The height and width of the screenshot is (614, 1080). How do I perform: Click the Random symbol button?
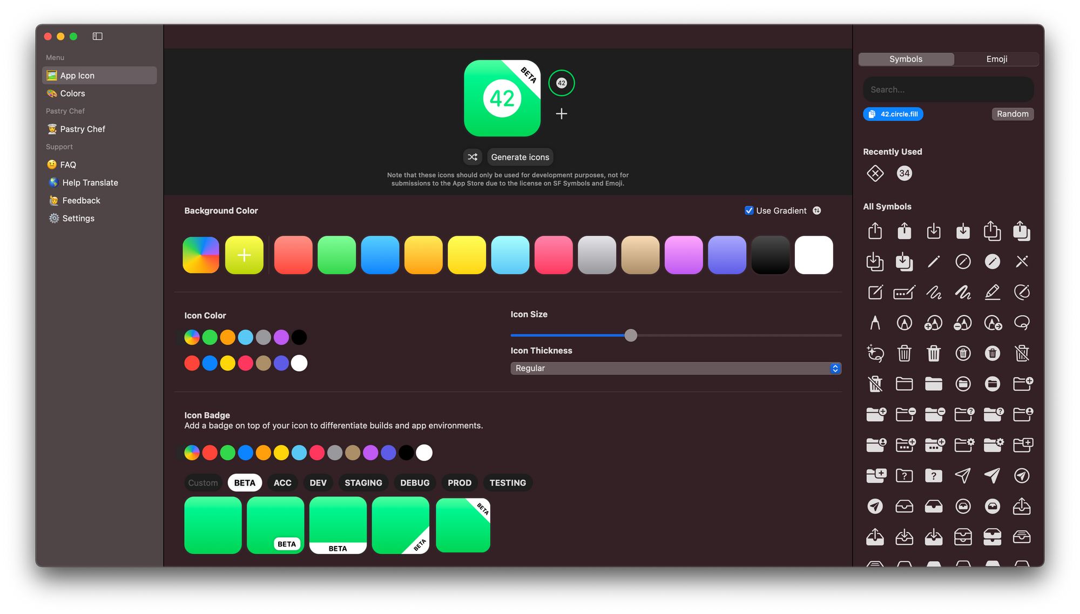(1013, 114)
